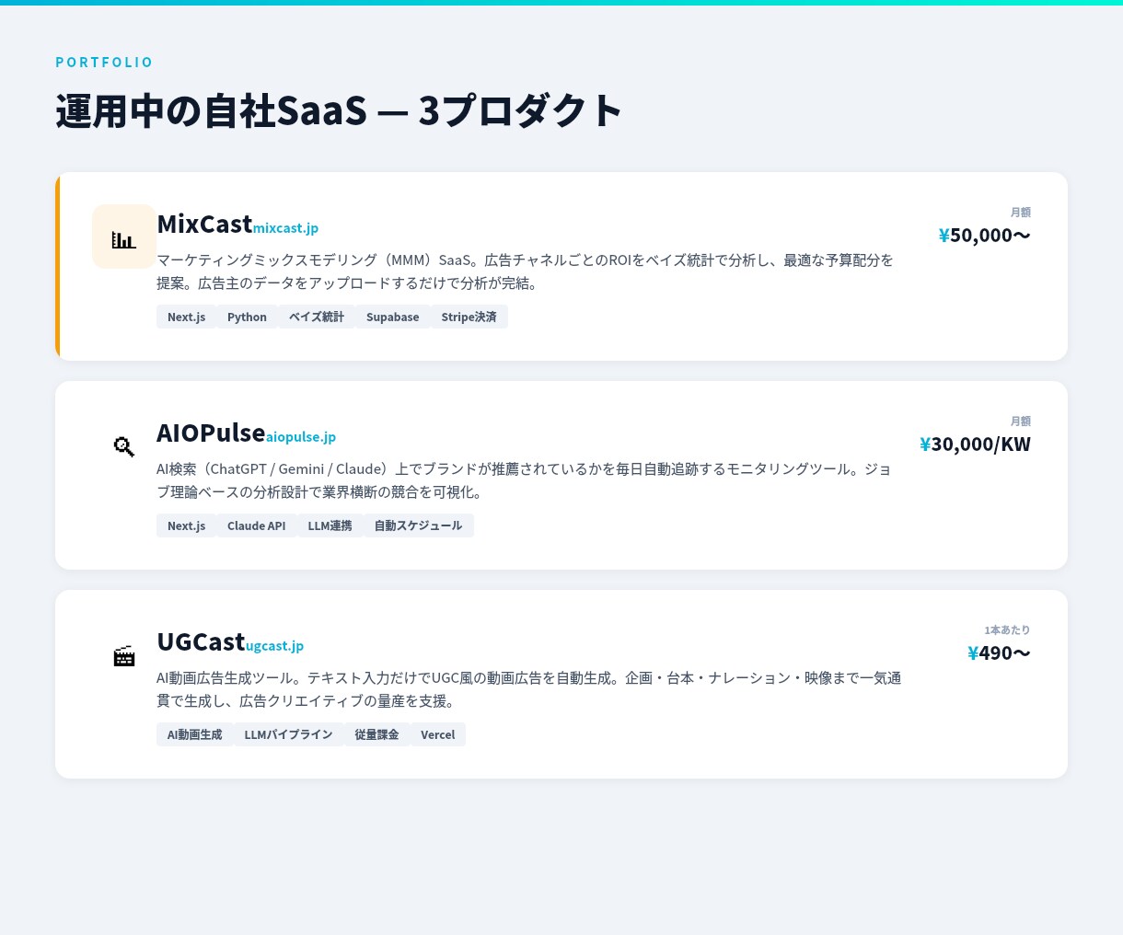The image size is (1123, 935).
Task: Click the ¥50,000〜 price
Action: pyautogui.click(x=984, y=235)
